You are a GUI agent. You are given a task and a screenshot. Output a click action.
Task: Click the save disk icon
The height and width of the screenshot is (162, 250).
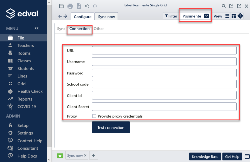pos(61,6)
